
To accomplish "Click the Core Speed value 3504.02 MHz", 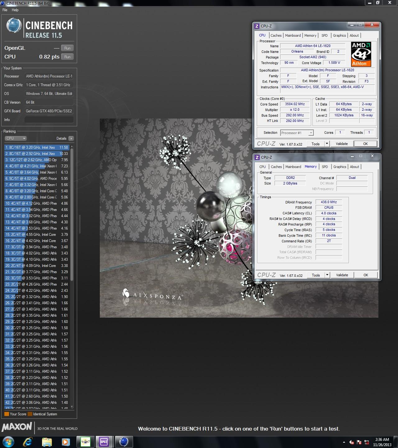I will (x=295, y=104).
